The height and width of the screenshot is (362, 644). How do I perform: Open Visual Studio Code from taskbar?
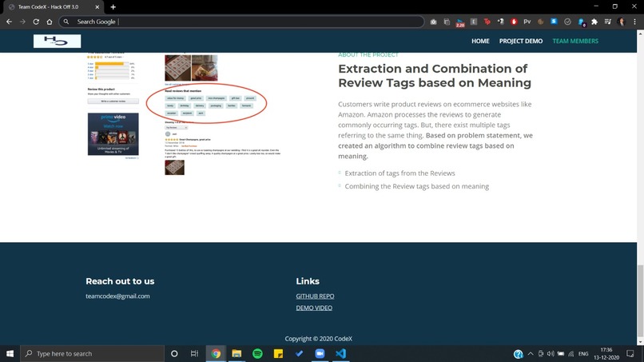(340, 353)
